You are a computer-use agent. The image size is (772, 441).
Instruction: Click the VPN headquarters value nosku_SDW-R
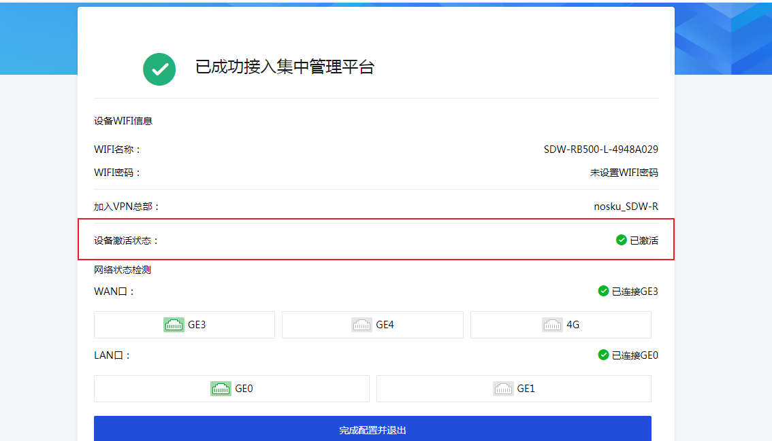tap(626, 207)
